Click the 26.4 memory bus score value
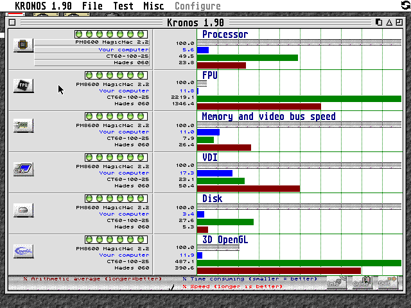 tap(186, 145)
